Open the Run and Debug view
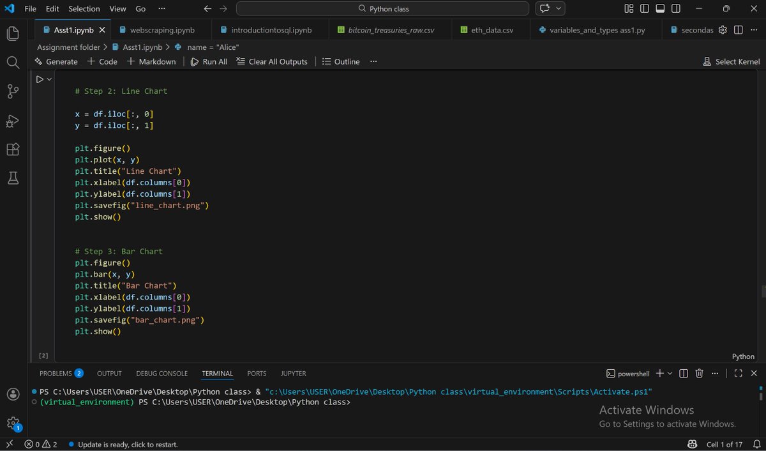766x451 pixels. 13,121
